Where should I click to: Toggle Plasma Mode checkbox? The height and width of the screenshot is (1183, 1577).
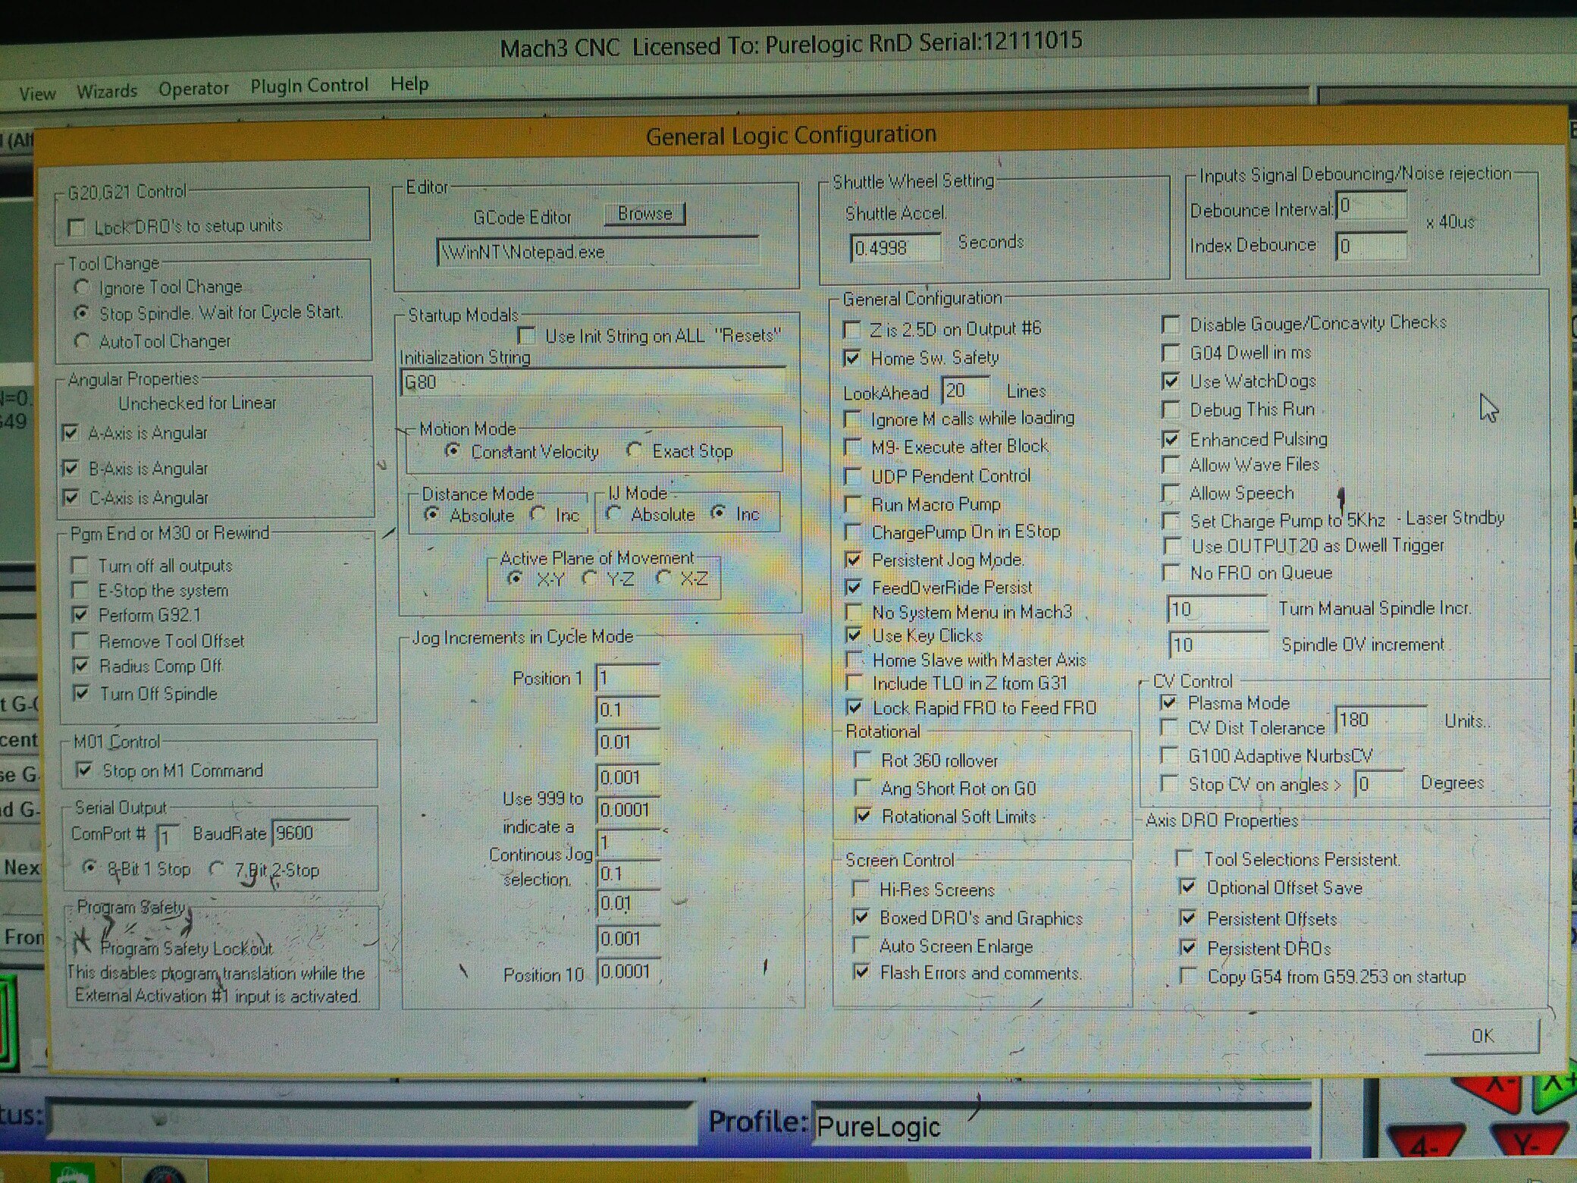coord(1169,703)
